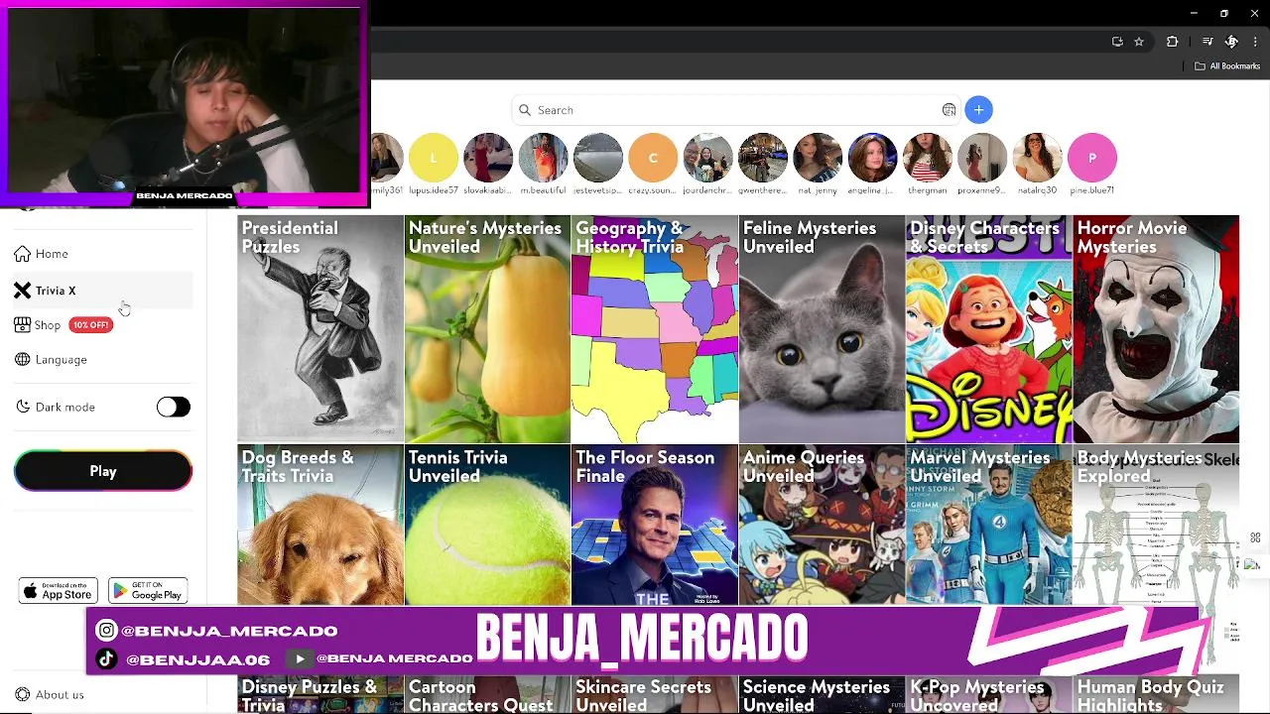The width and height of the screenshot is (1270, 714).
Task: Open Anime Queries Unveiled card
Action: tap(822, 526)
